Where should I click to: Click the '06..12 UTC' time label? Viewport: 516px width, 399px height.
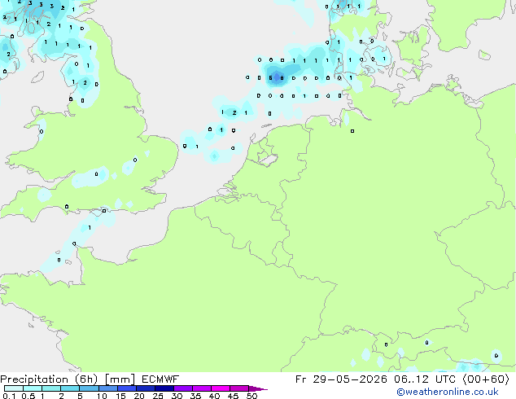pos(425,379)
